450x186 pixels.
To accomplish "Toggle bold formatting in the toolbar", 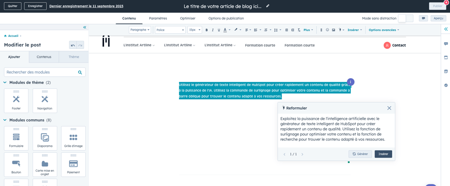I will (x=207, y=30).
